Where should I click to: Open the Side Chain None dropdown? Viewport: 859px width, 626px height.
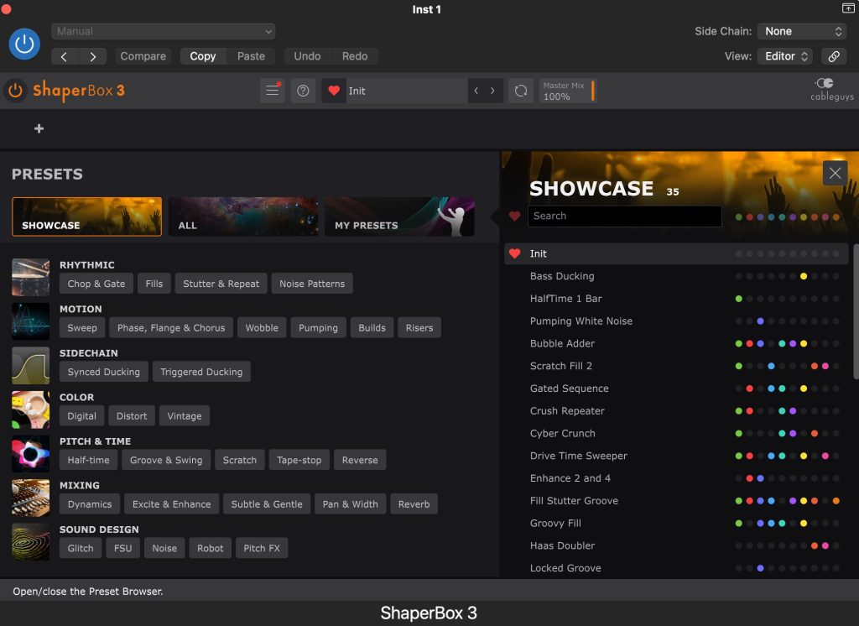(x=802, y=31)
